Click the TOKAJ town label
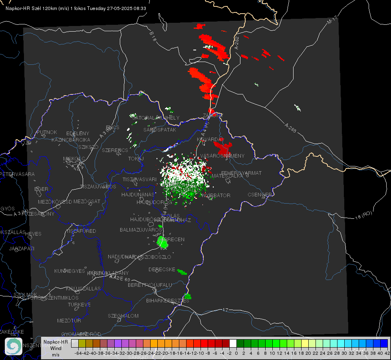Screen dimensions: 391x360 click(x=136, y=159)
